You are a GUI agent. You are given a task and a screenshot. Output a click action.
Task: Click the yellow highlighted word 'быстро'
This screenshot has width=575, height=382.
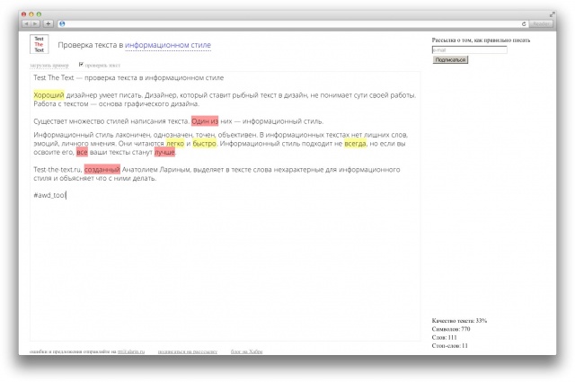click(x=204, y=144)
